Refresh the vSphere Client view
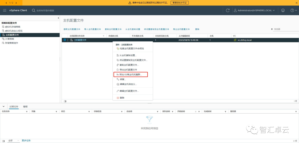Image resolution: width=299 pixels, height=143 pixels. tap(228, 10)
